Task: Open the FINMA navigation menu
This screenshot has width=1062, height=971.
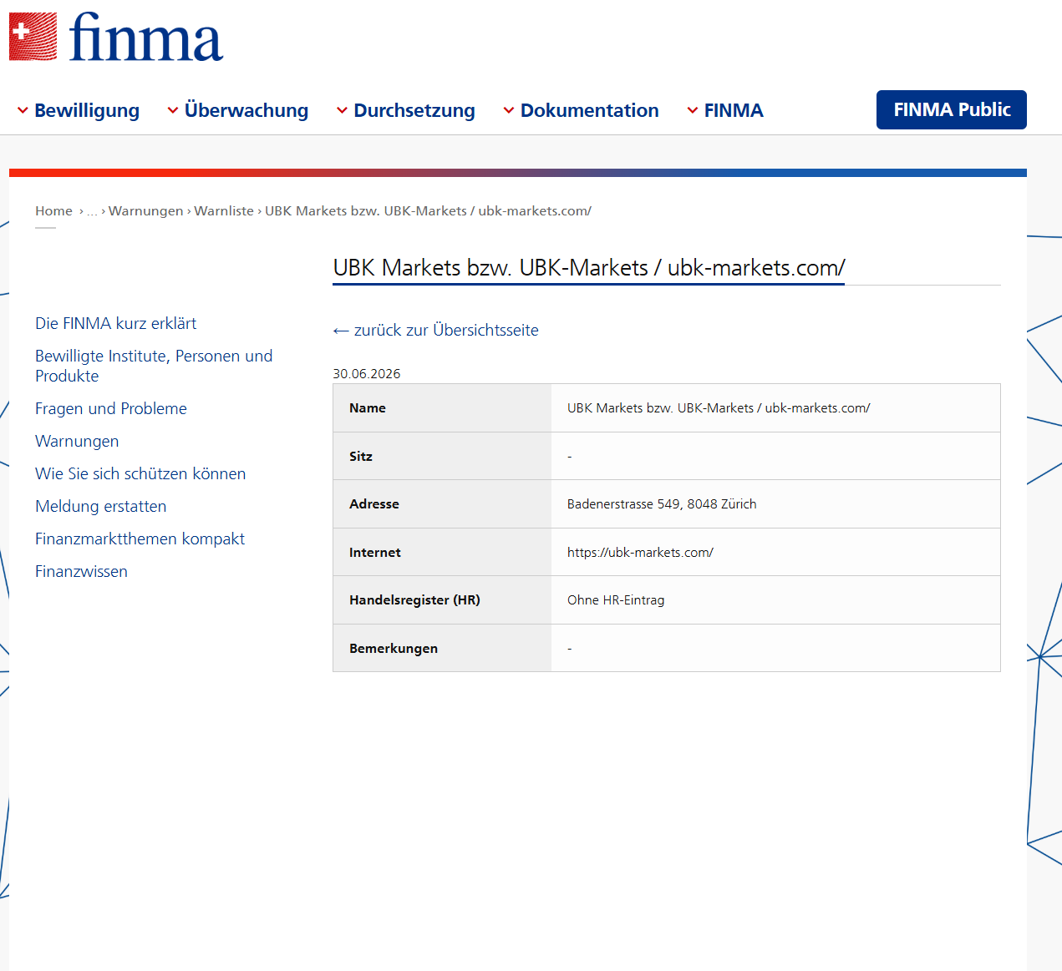Action: pos(724,110)
